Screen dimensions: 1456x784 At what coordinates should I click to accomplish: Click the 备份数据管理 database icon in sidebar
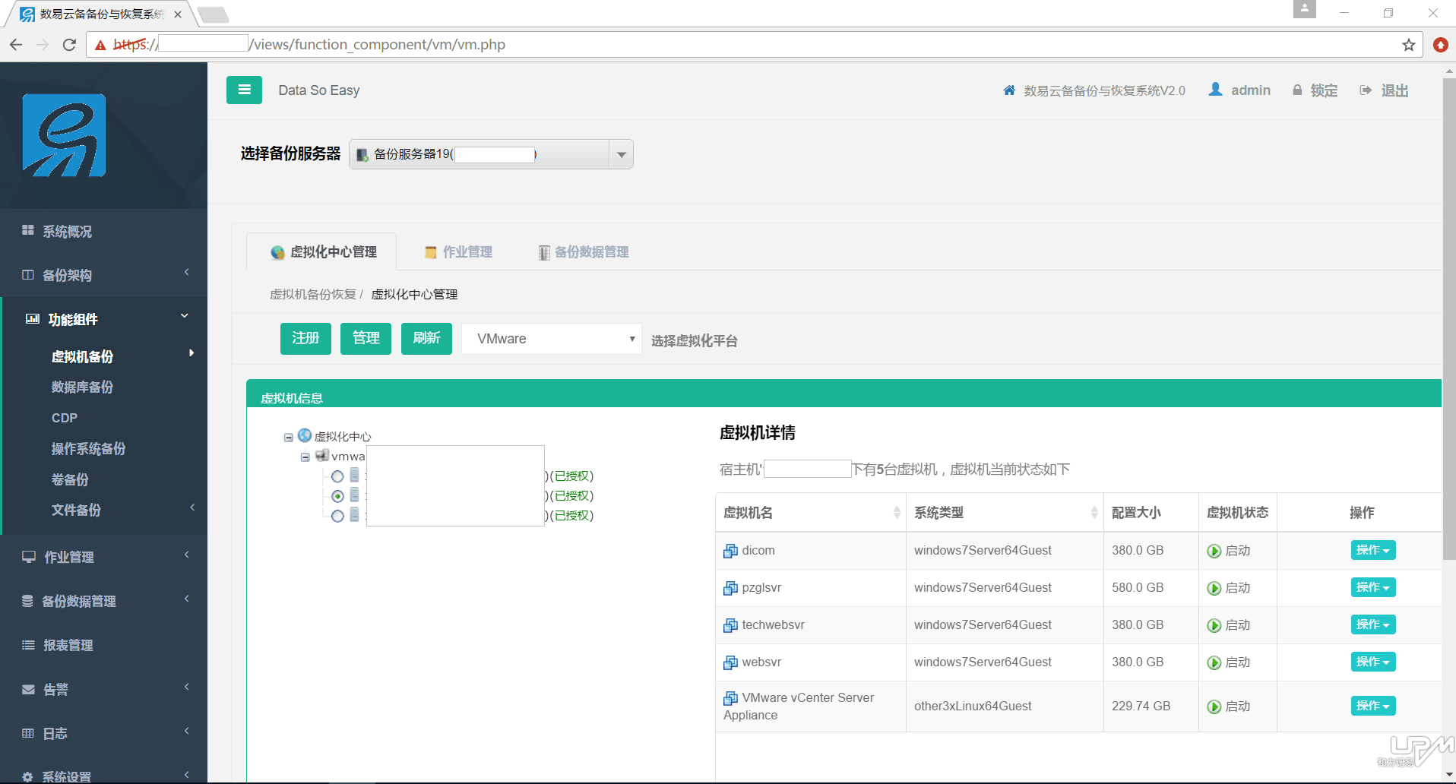pyautogui.click(x=28, y=600)
